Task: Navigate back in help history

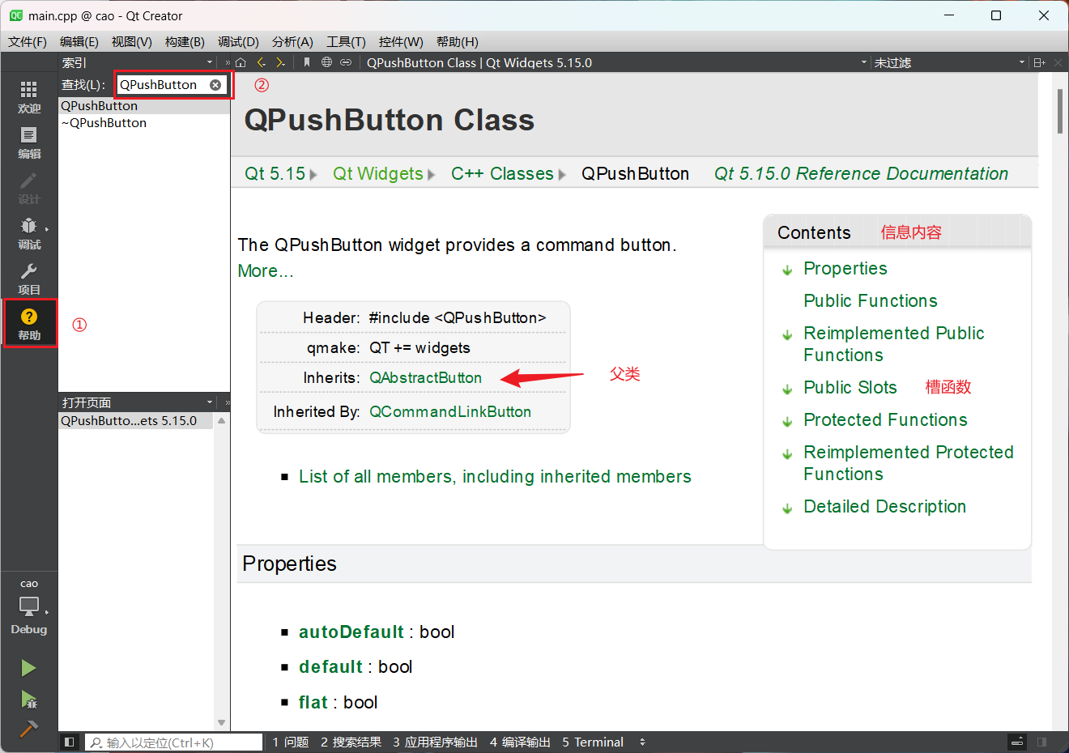Action: (x=261, y=62)
